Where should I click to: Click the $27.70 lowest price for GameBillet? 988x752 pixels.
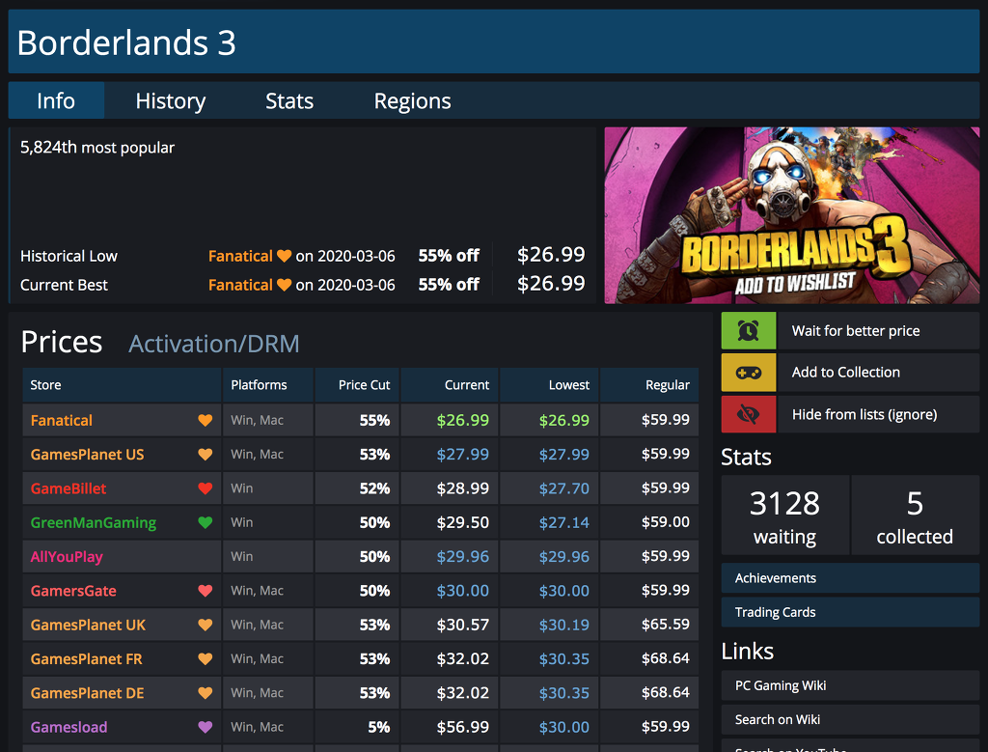[x=563, y=488]
